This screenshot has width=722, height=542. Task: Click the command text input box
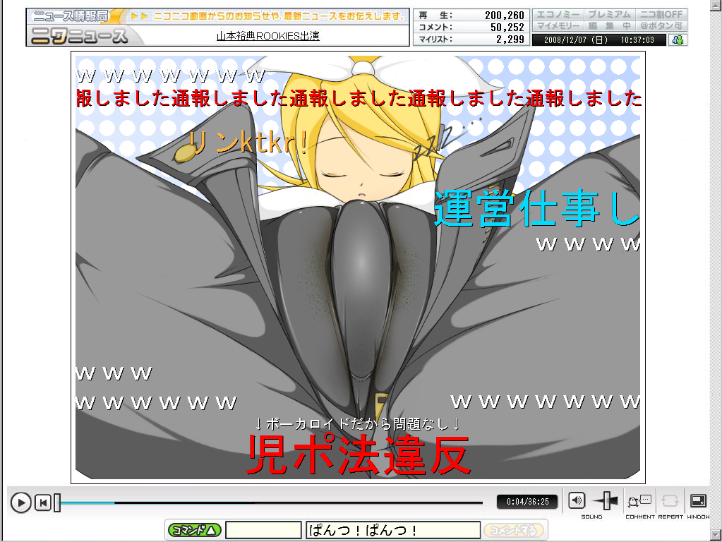pyautogui.click(x=263, y=530)
